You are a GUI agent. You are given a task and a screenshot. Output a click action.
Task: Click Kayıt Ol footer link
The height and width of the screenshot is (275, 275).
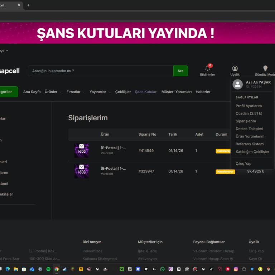click(255, 259)
